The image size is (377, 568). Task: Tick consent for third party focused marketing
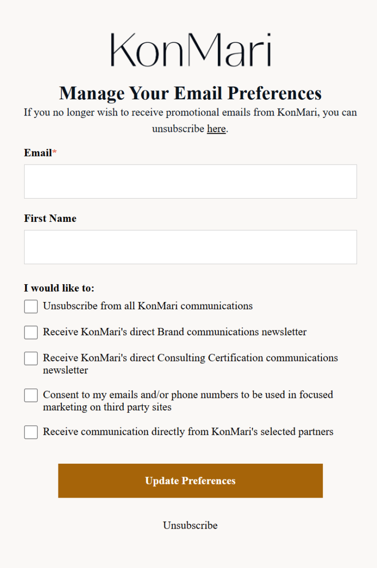30,395
